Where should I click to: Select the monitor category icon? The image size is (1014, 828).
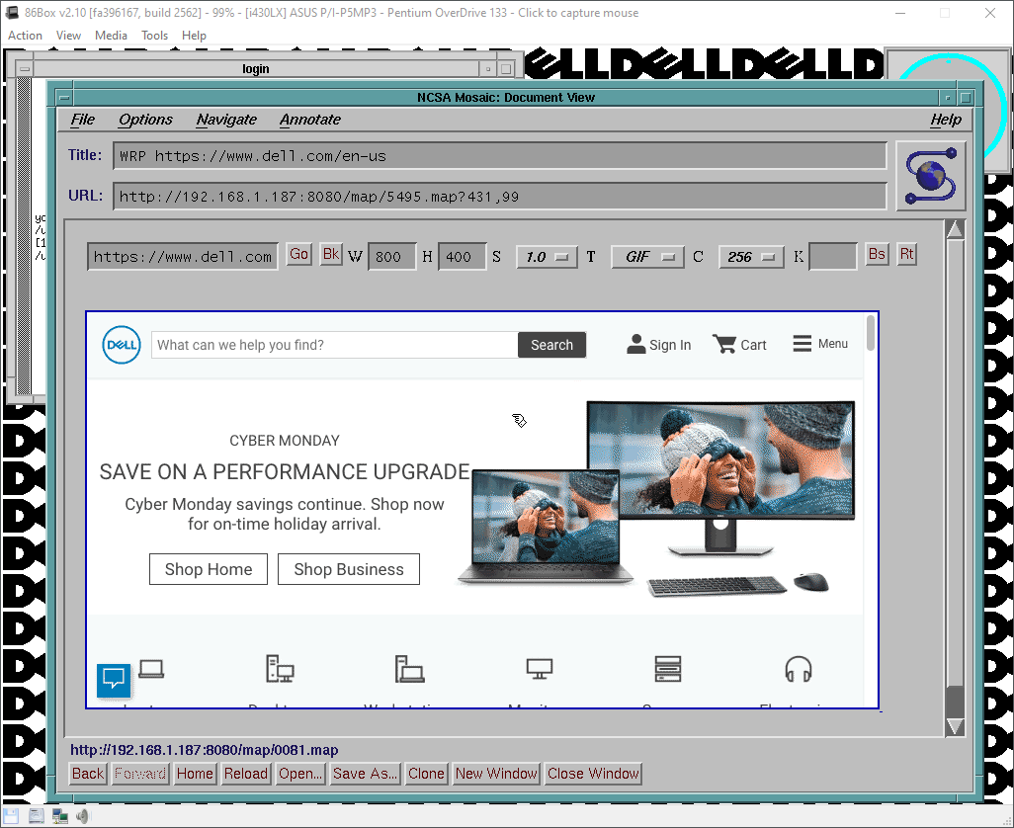tap(540, 668)
